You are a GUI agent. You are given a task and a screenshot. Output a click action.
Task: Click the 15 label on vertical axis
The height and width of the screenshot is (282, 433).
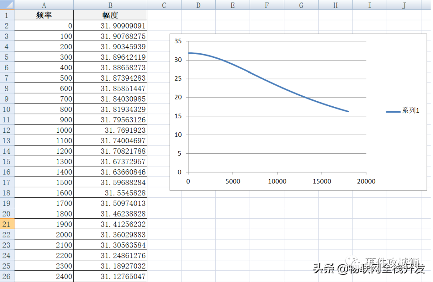(x=178, y=116)
